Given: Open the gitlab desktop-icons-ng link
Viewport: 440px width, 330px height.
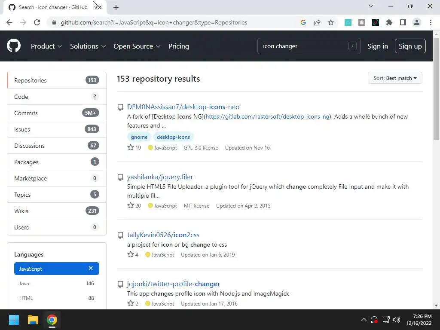Looking at the screenshot, I should pos(268,116).
